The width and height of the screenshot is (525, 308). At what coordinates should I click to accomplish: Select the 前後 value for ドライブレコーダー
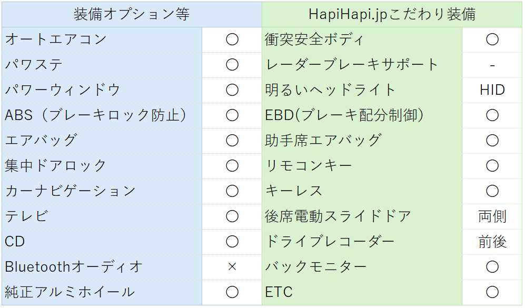[492, 242]
